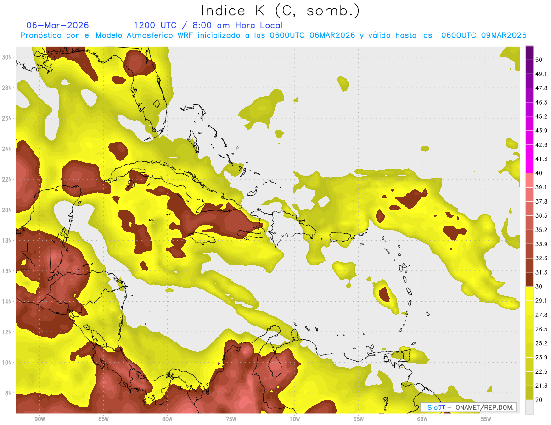The image size is (551, 425).
Task: Click the colorbar value 20
Action: [539, 400]
